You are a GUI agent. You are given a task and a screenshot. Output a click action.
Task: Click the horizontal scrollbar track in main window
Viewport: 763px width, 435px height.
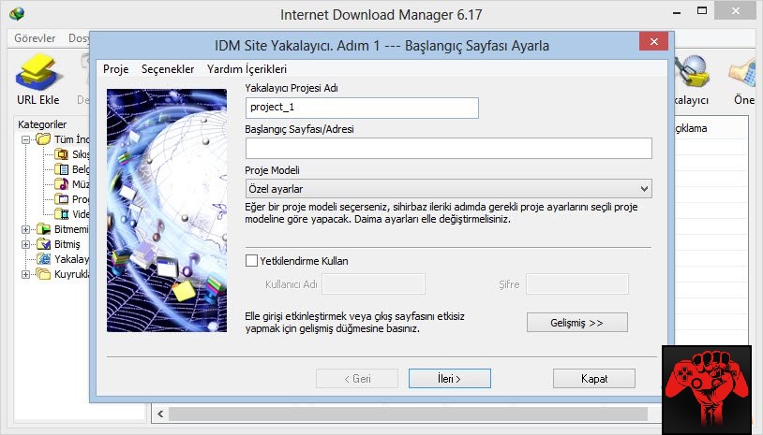click(408, 414)
